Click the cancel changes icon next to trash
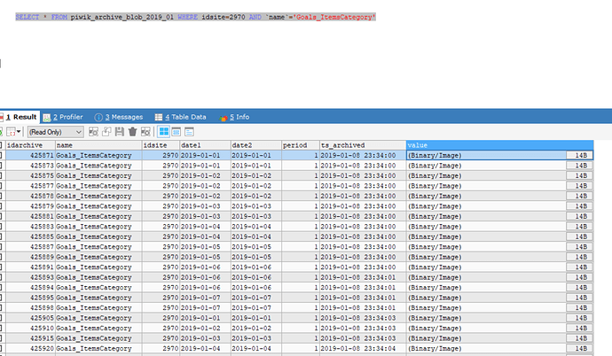Image resolution: width=612 pixels, height=356 pixels. 145,132
